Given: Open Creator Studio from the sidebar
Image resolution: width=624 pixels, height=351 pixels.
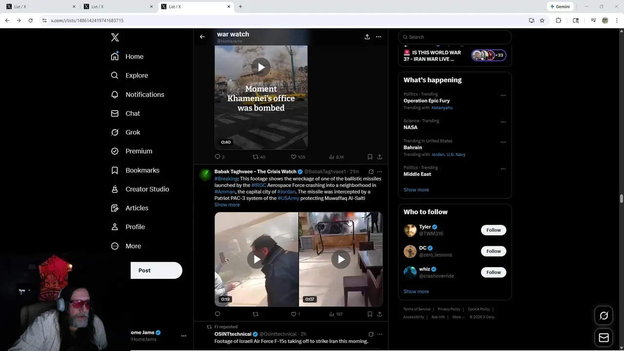Looking at the screenshot, I should 140,189.
